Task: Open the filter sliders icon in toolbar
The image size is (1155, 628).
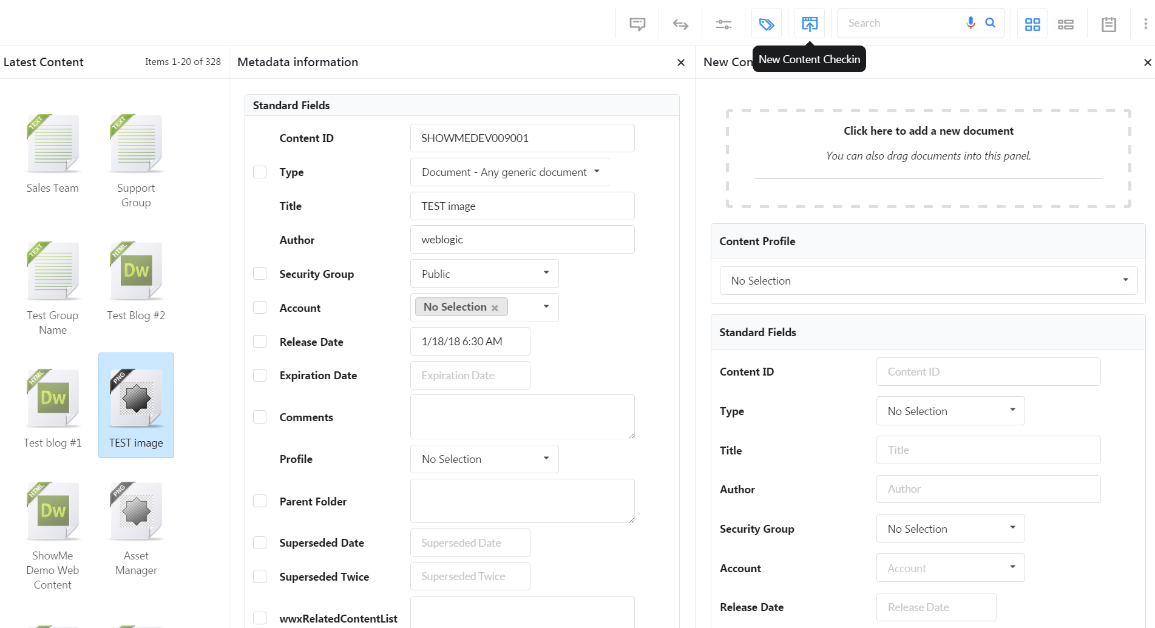Action: coord(723,24)
